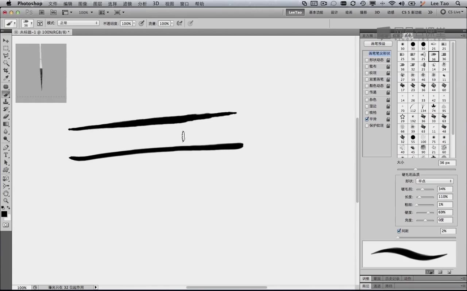
Task: Switch to the 历史记录 panel tab
Action: click(x=392, y=279)
